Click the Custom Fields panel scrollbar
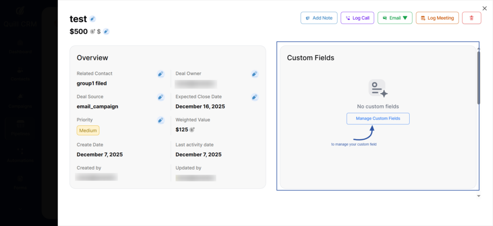Screen dimensions: 493x226 tap(478, 77)
